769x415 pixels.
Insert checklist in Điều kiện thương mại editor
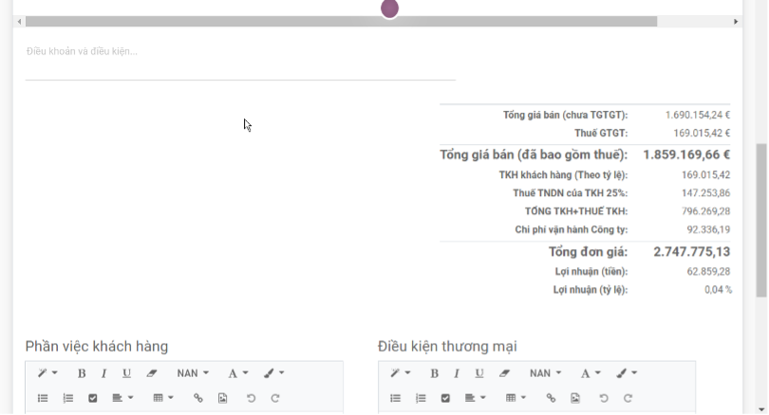coord(445,398)
